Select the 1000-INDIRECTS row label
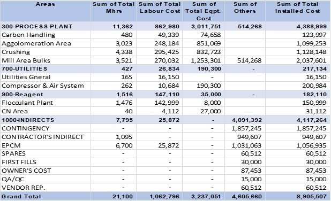Viewport: 331px width, 201px height. [28, 120]
